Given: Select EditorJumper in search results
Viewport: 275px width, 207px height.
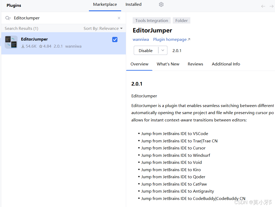Looking at the screenshot, I should pyautogui.click(x=63, y=43).
